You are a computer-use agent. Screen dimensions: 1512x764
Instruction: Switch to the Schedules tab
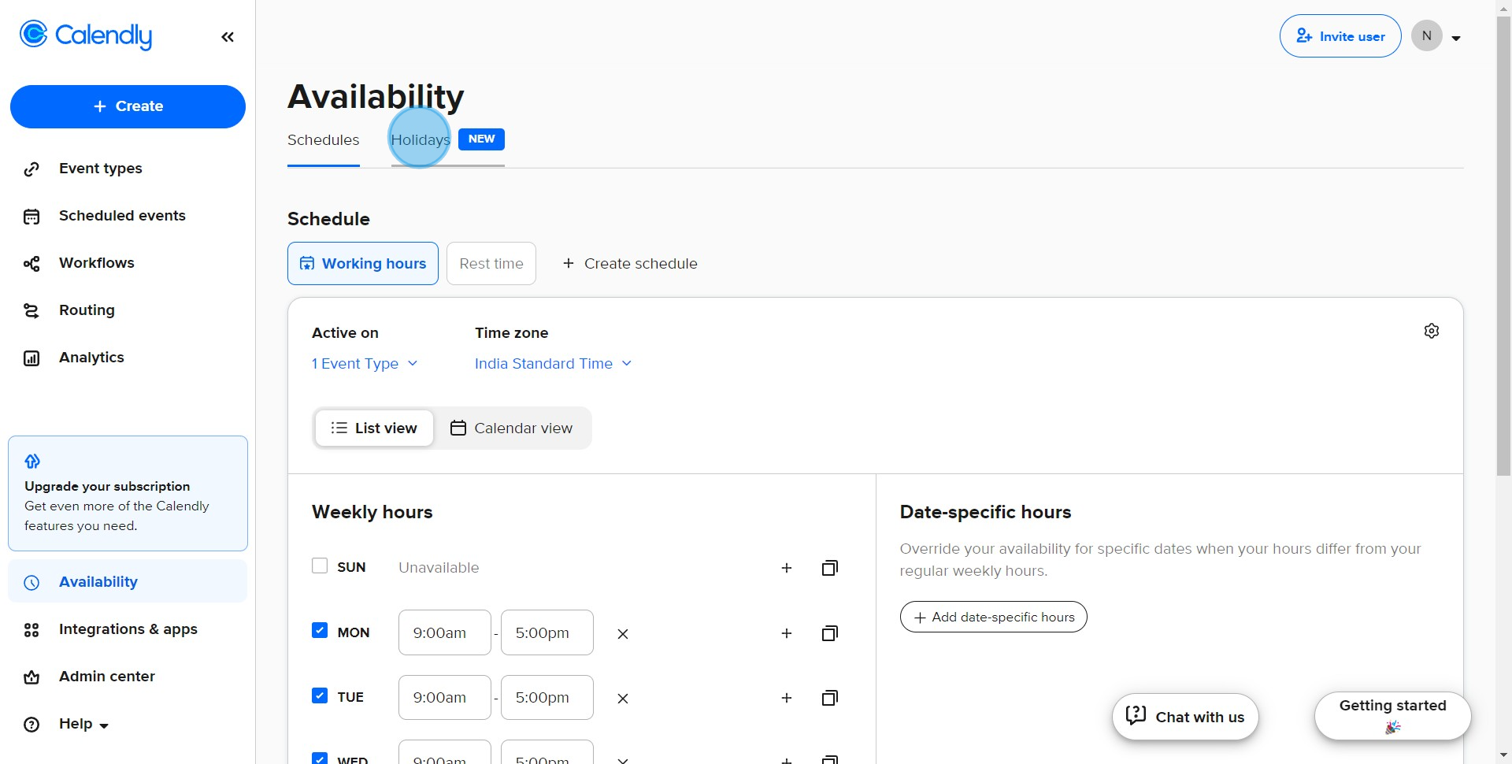click(323, 140)
